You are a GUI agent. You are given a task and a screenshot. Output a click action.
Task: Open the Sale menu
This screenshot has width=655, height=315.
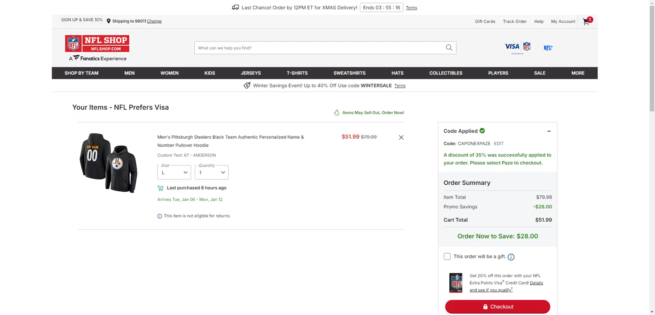(x=540, y=73)
